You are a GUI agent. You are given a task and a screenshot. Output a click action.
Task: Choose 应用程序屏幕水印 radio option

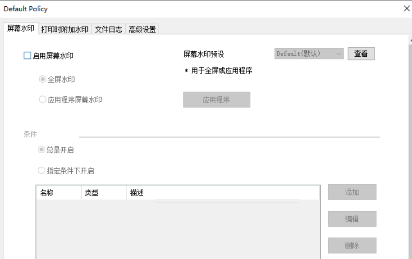pyautogui.click(x=42, y=100)
